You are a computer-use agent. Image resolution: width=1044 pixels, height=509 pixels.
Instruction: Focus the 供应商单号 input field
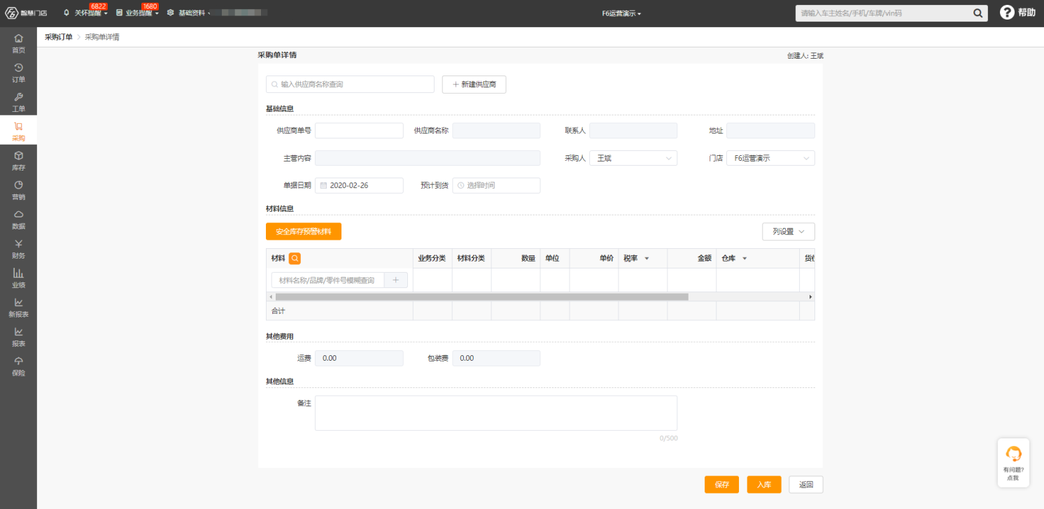[x=359, y=131]
